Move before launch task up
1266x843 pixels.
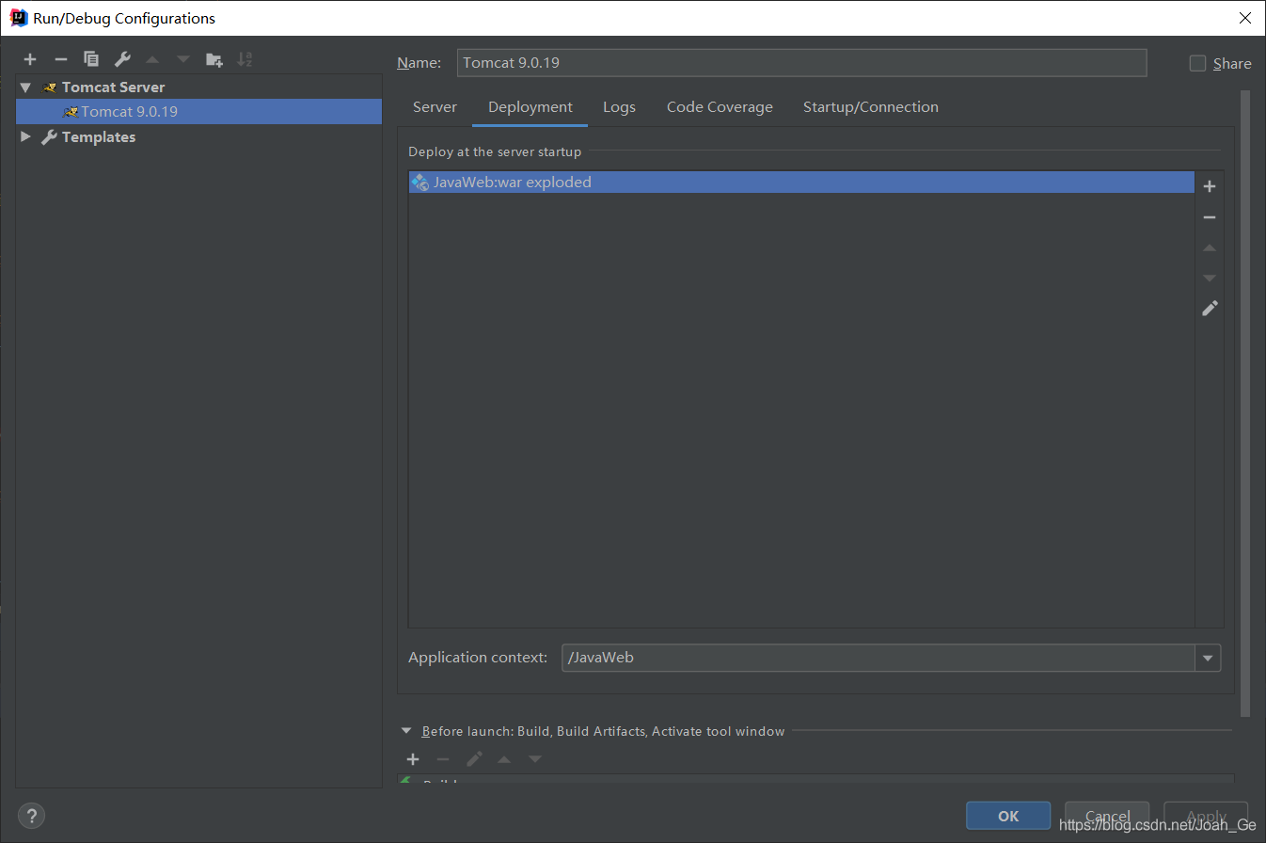[x=504, y=759]
